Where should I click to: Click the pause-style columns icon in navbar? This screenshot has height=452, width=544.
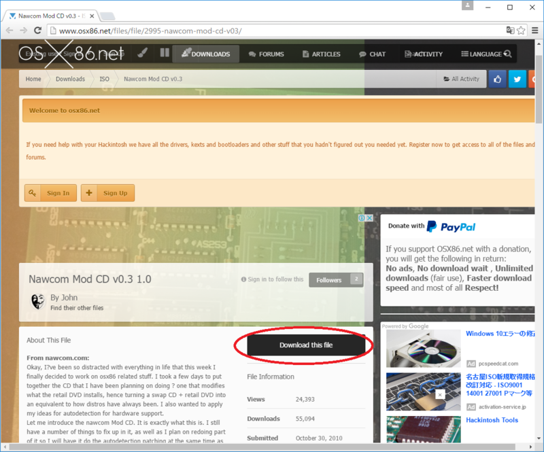tap(165, 53)
